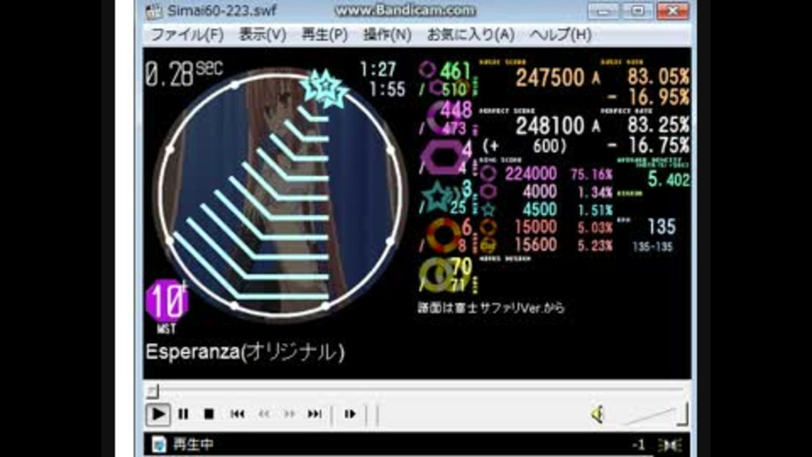This screenshot has width=812, height=457.
Task: Click the 248100 perfect score value
Action: pos(550,126)
